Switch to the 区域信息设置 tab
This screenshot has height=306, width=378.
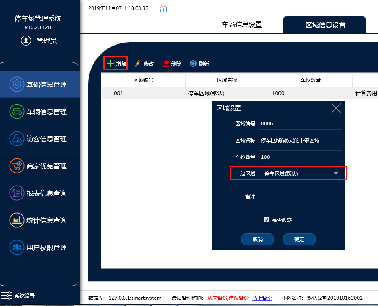(324, 24)
